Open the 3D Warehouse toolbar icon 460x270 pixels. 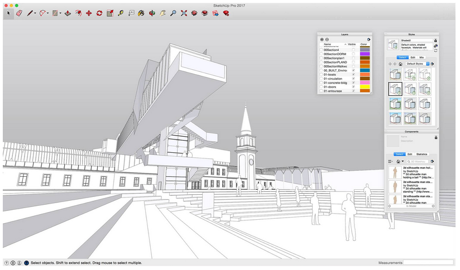[194, 13]
